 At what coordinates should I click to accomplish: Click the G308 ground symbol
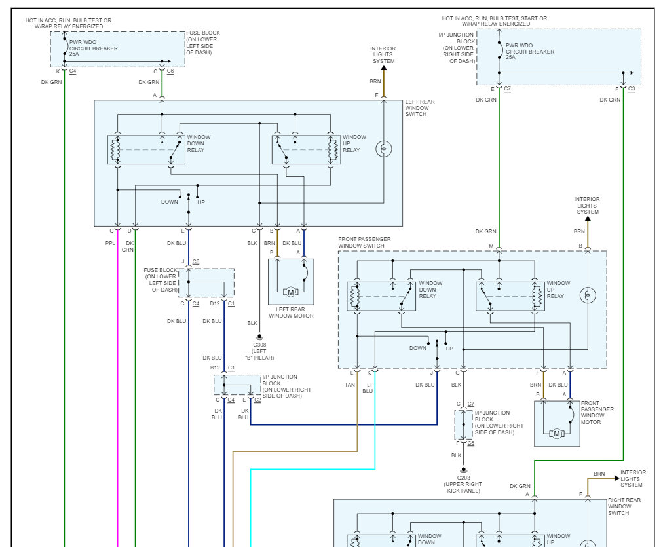click(259, 337)
